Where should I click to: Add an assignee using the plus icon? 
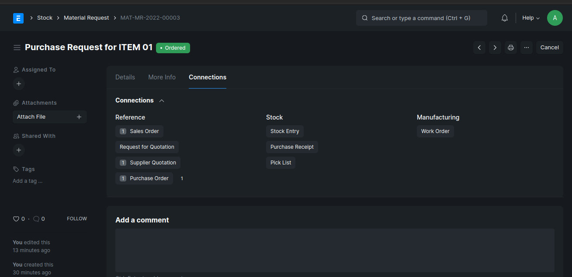[x=19, y=84]
